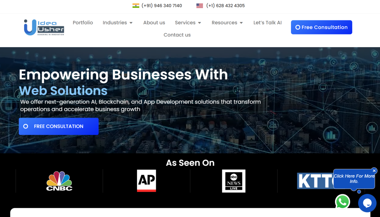Open the ABC News Live logo
Screen dimensions: 380x217
[233, 181]
